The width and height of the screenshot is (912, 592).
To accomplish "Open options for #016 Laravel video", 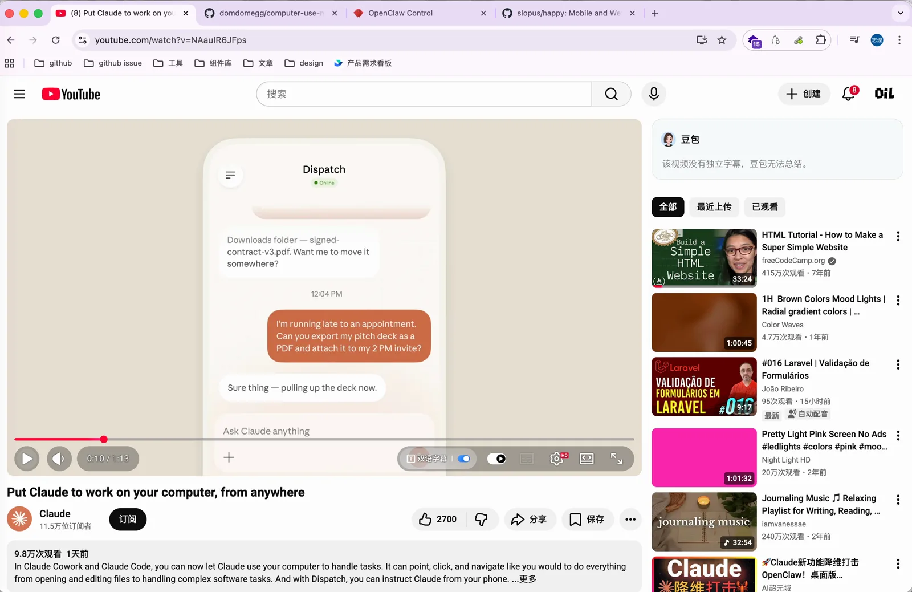I will point(898,364).
